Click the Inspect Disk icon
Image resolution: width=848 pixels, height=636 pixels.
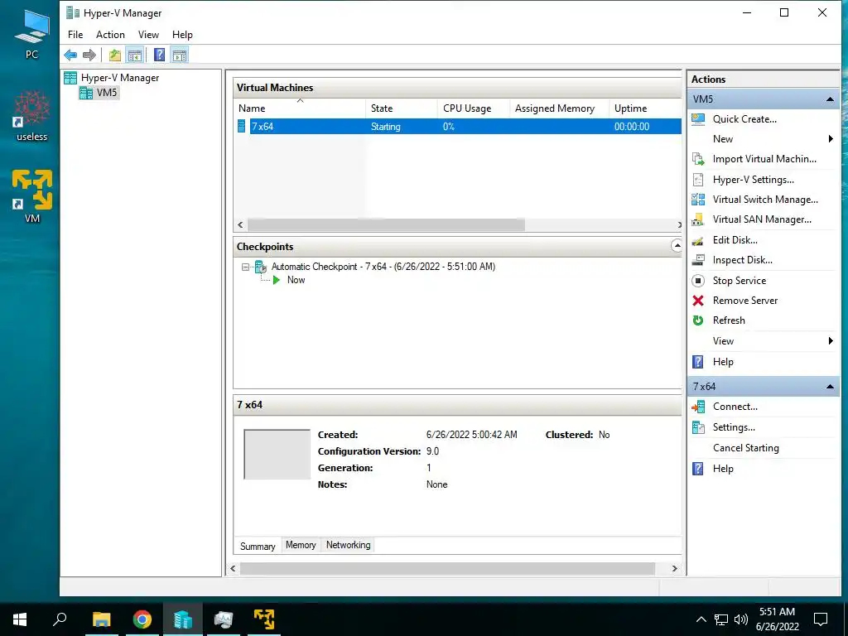[698, 260]
